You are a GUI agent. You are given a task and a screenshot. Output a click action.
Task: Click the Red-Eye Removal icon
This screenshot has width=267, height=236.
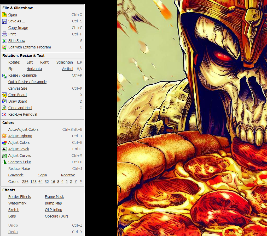(4, 114)
